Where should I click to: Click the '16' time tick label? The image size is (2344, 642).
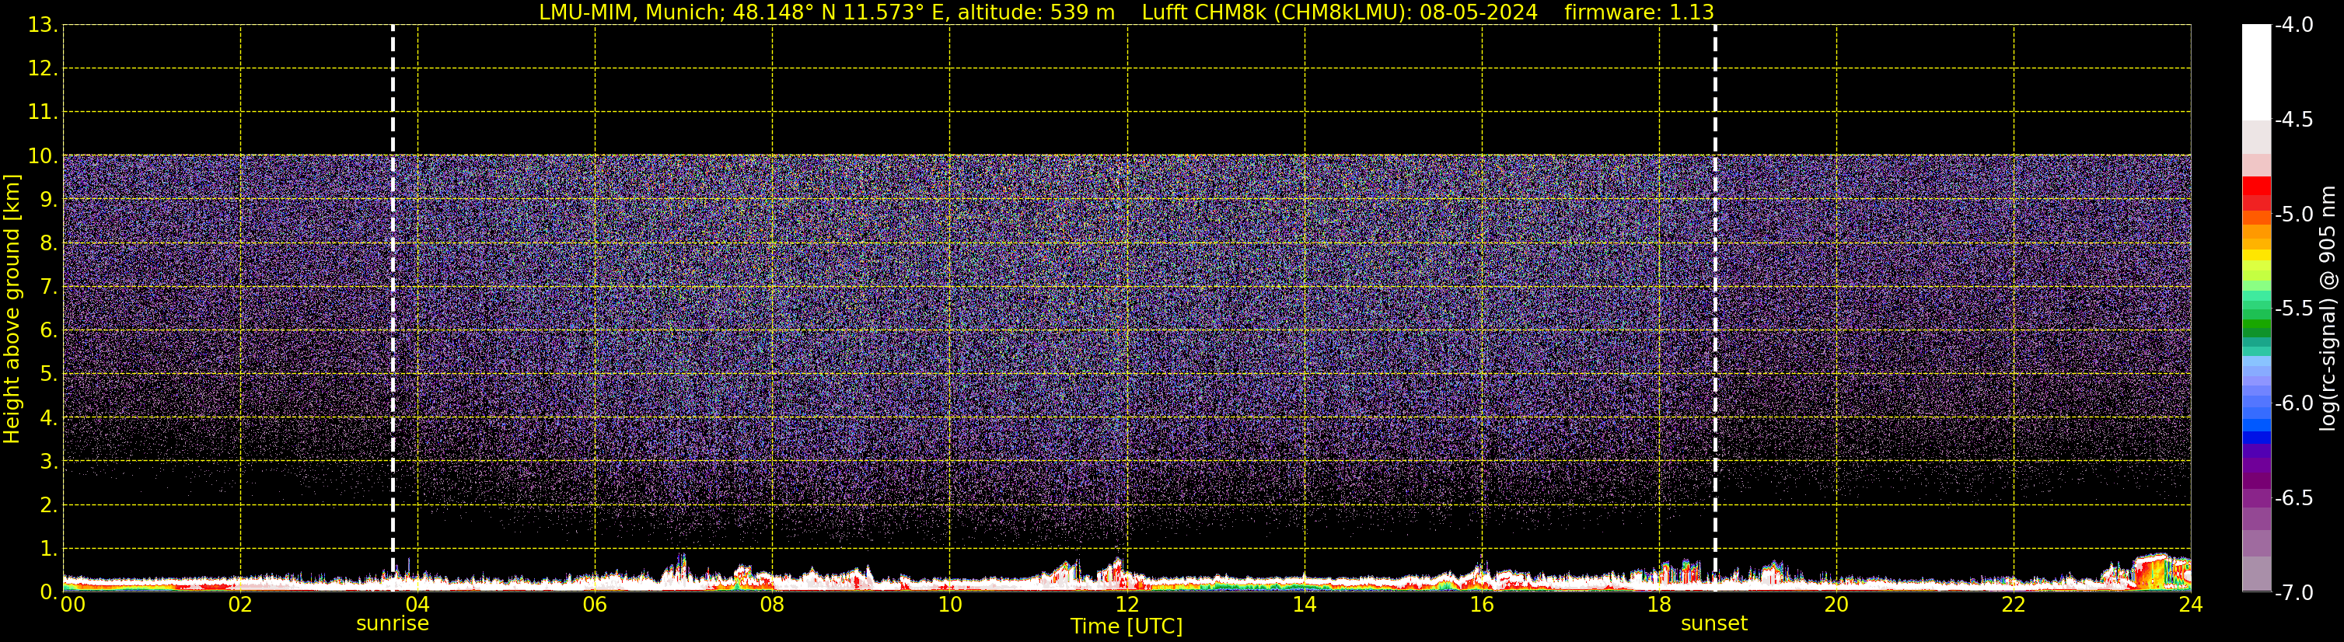coord(1483,605)
